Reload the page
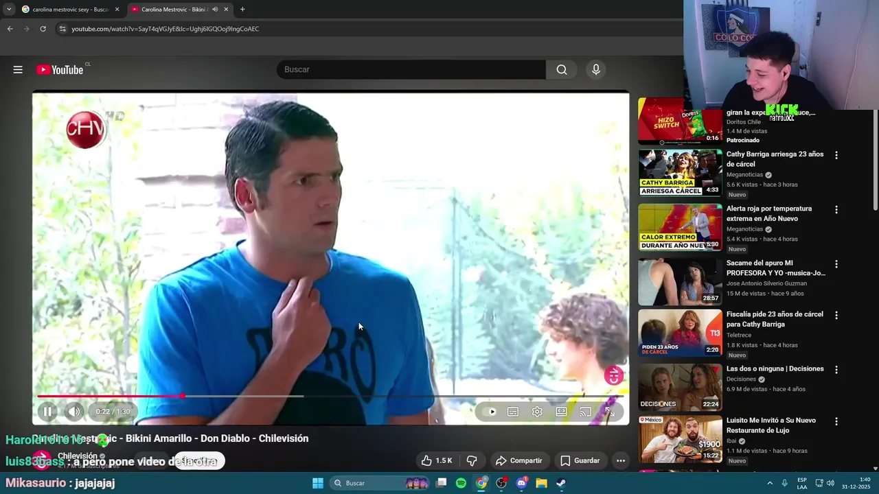Viewport: 879px width, 494px height. [43, 29]
